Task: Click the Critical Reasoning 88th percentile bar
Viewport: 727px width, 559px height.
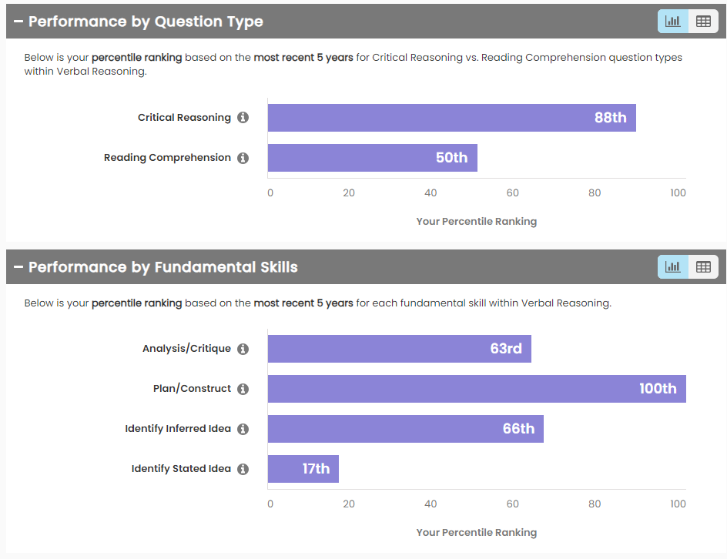Action: 451,118
